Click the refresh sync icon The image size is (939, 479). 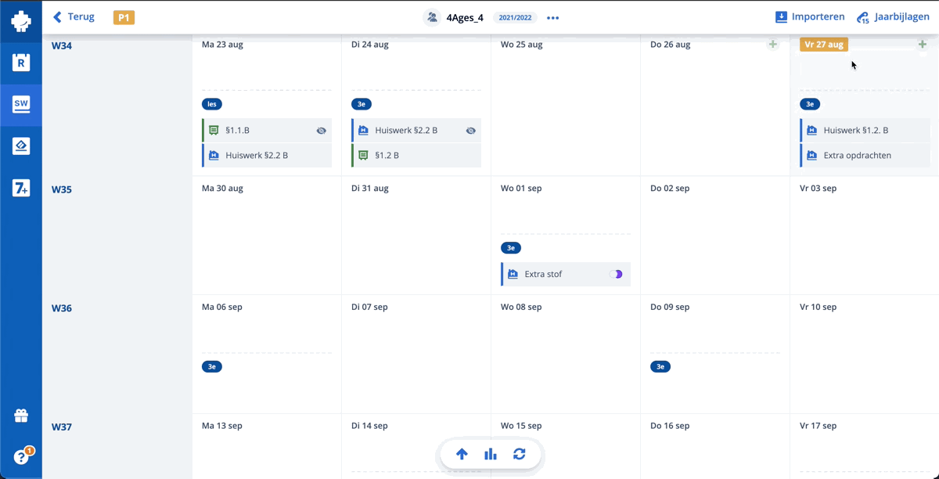tap(519, 454)
